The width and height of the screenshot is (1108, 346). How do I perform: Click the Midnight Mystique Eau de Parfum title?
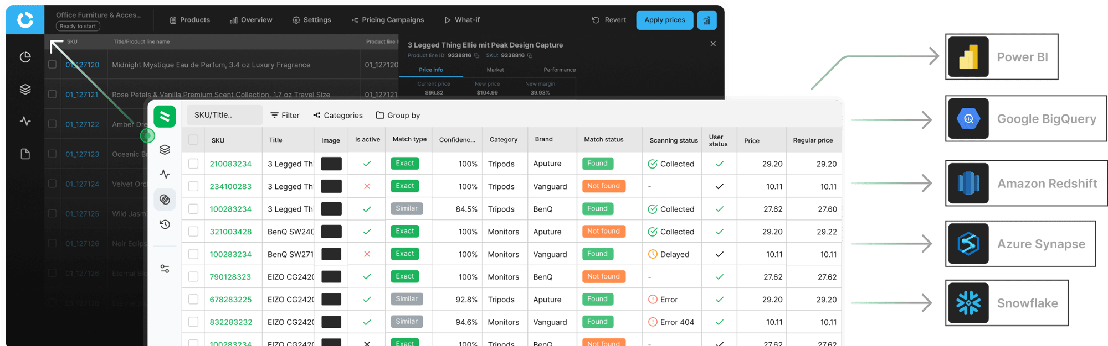[x=211, y=65]
